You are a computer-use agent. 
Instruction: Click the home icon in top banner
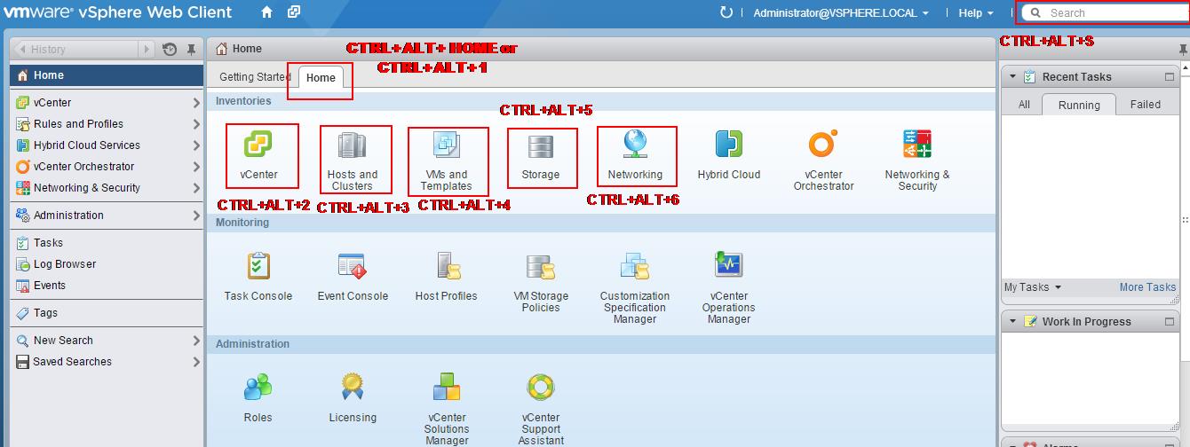coord(267,12)
